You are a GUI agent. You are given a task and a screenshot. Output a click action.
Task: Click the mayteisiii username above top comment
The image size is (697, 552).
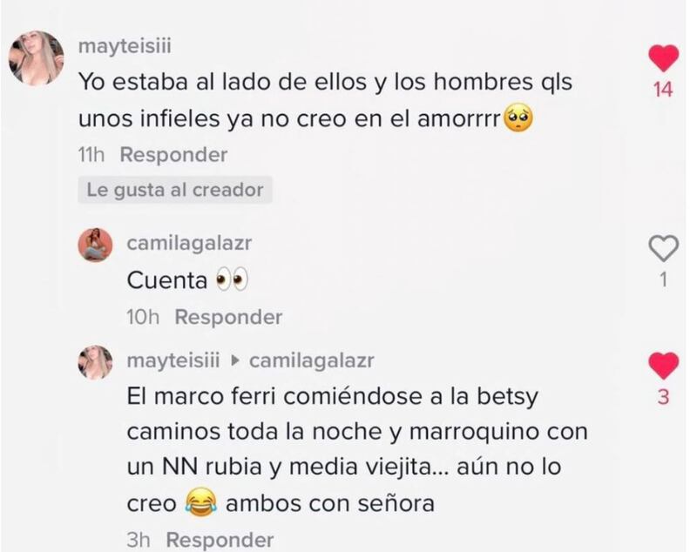tap(125, 46)
